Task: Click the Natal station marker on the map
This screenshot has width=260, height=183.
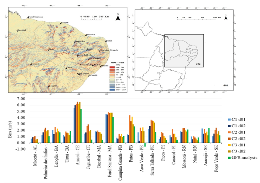Action: coord(106,42)
